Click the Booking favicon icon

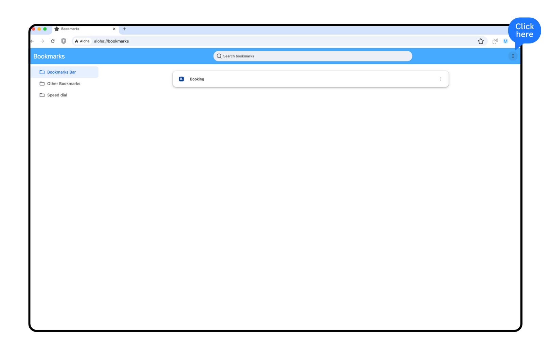pyautogui.click(x=182, y=79)
